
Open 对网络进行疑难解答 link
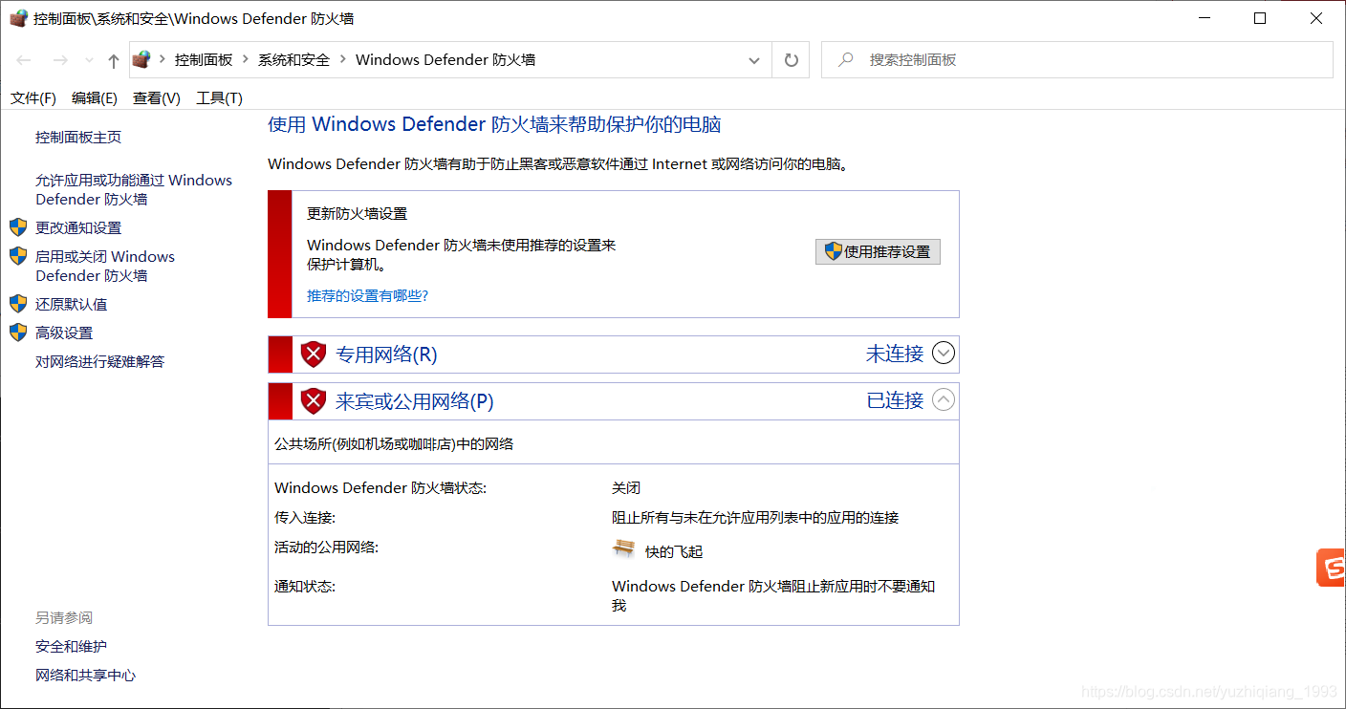point(100,361)
